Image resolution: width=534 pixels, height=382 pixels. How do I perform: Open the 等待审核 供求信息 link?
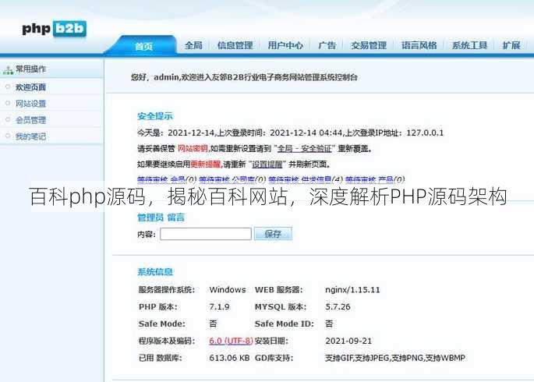pyautogui.click(x=300, y=179)
